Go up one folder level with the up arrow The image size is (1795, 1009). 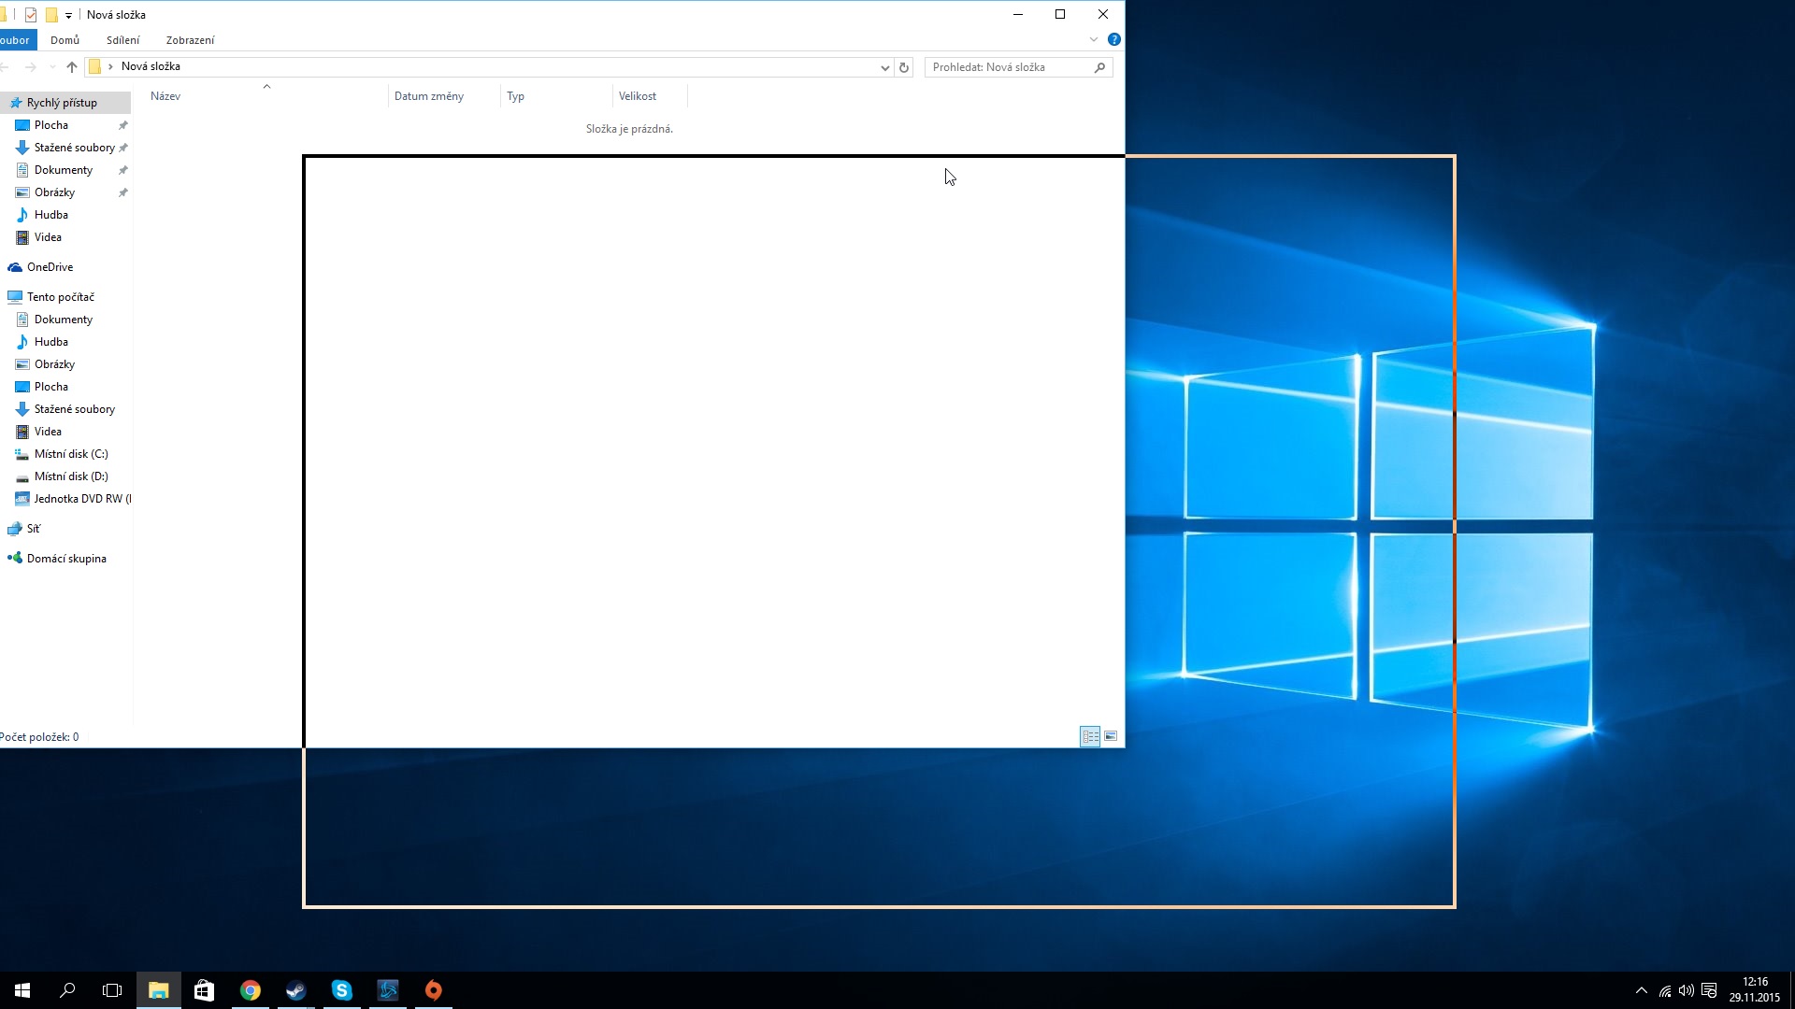[72, 67]
